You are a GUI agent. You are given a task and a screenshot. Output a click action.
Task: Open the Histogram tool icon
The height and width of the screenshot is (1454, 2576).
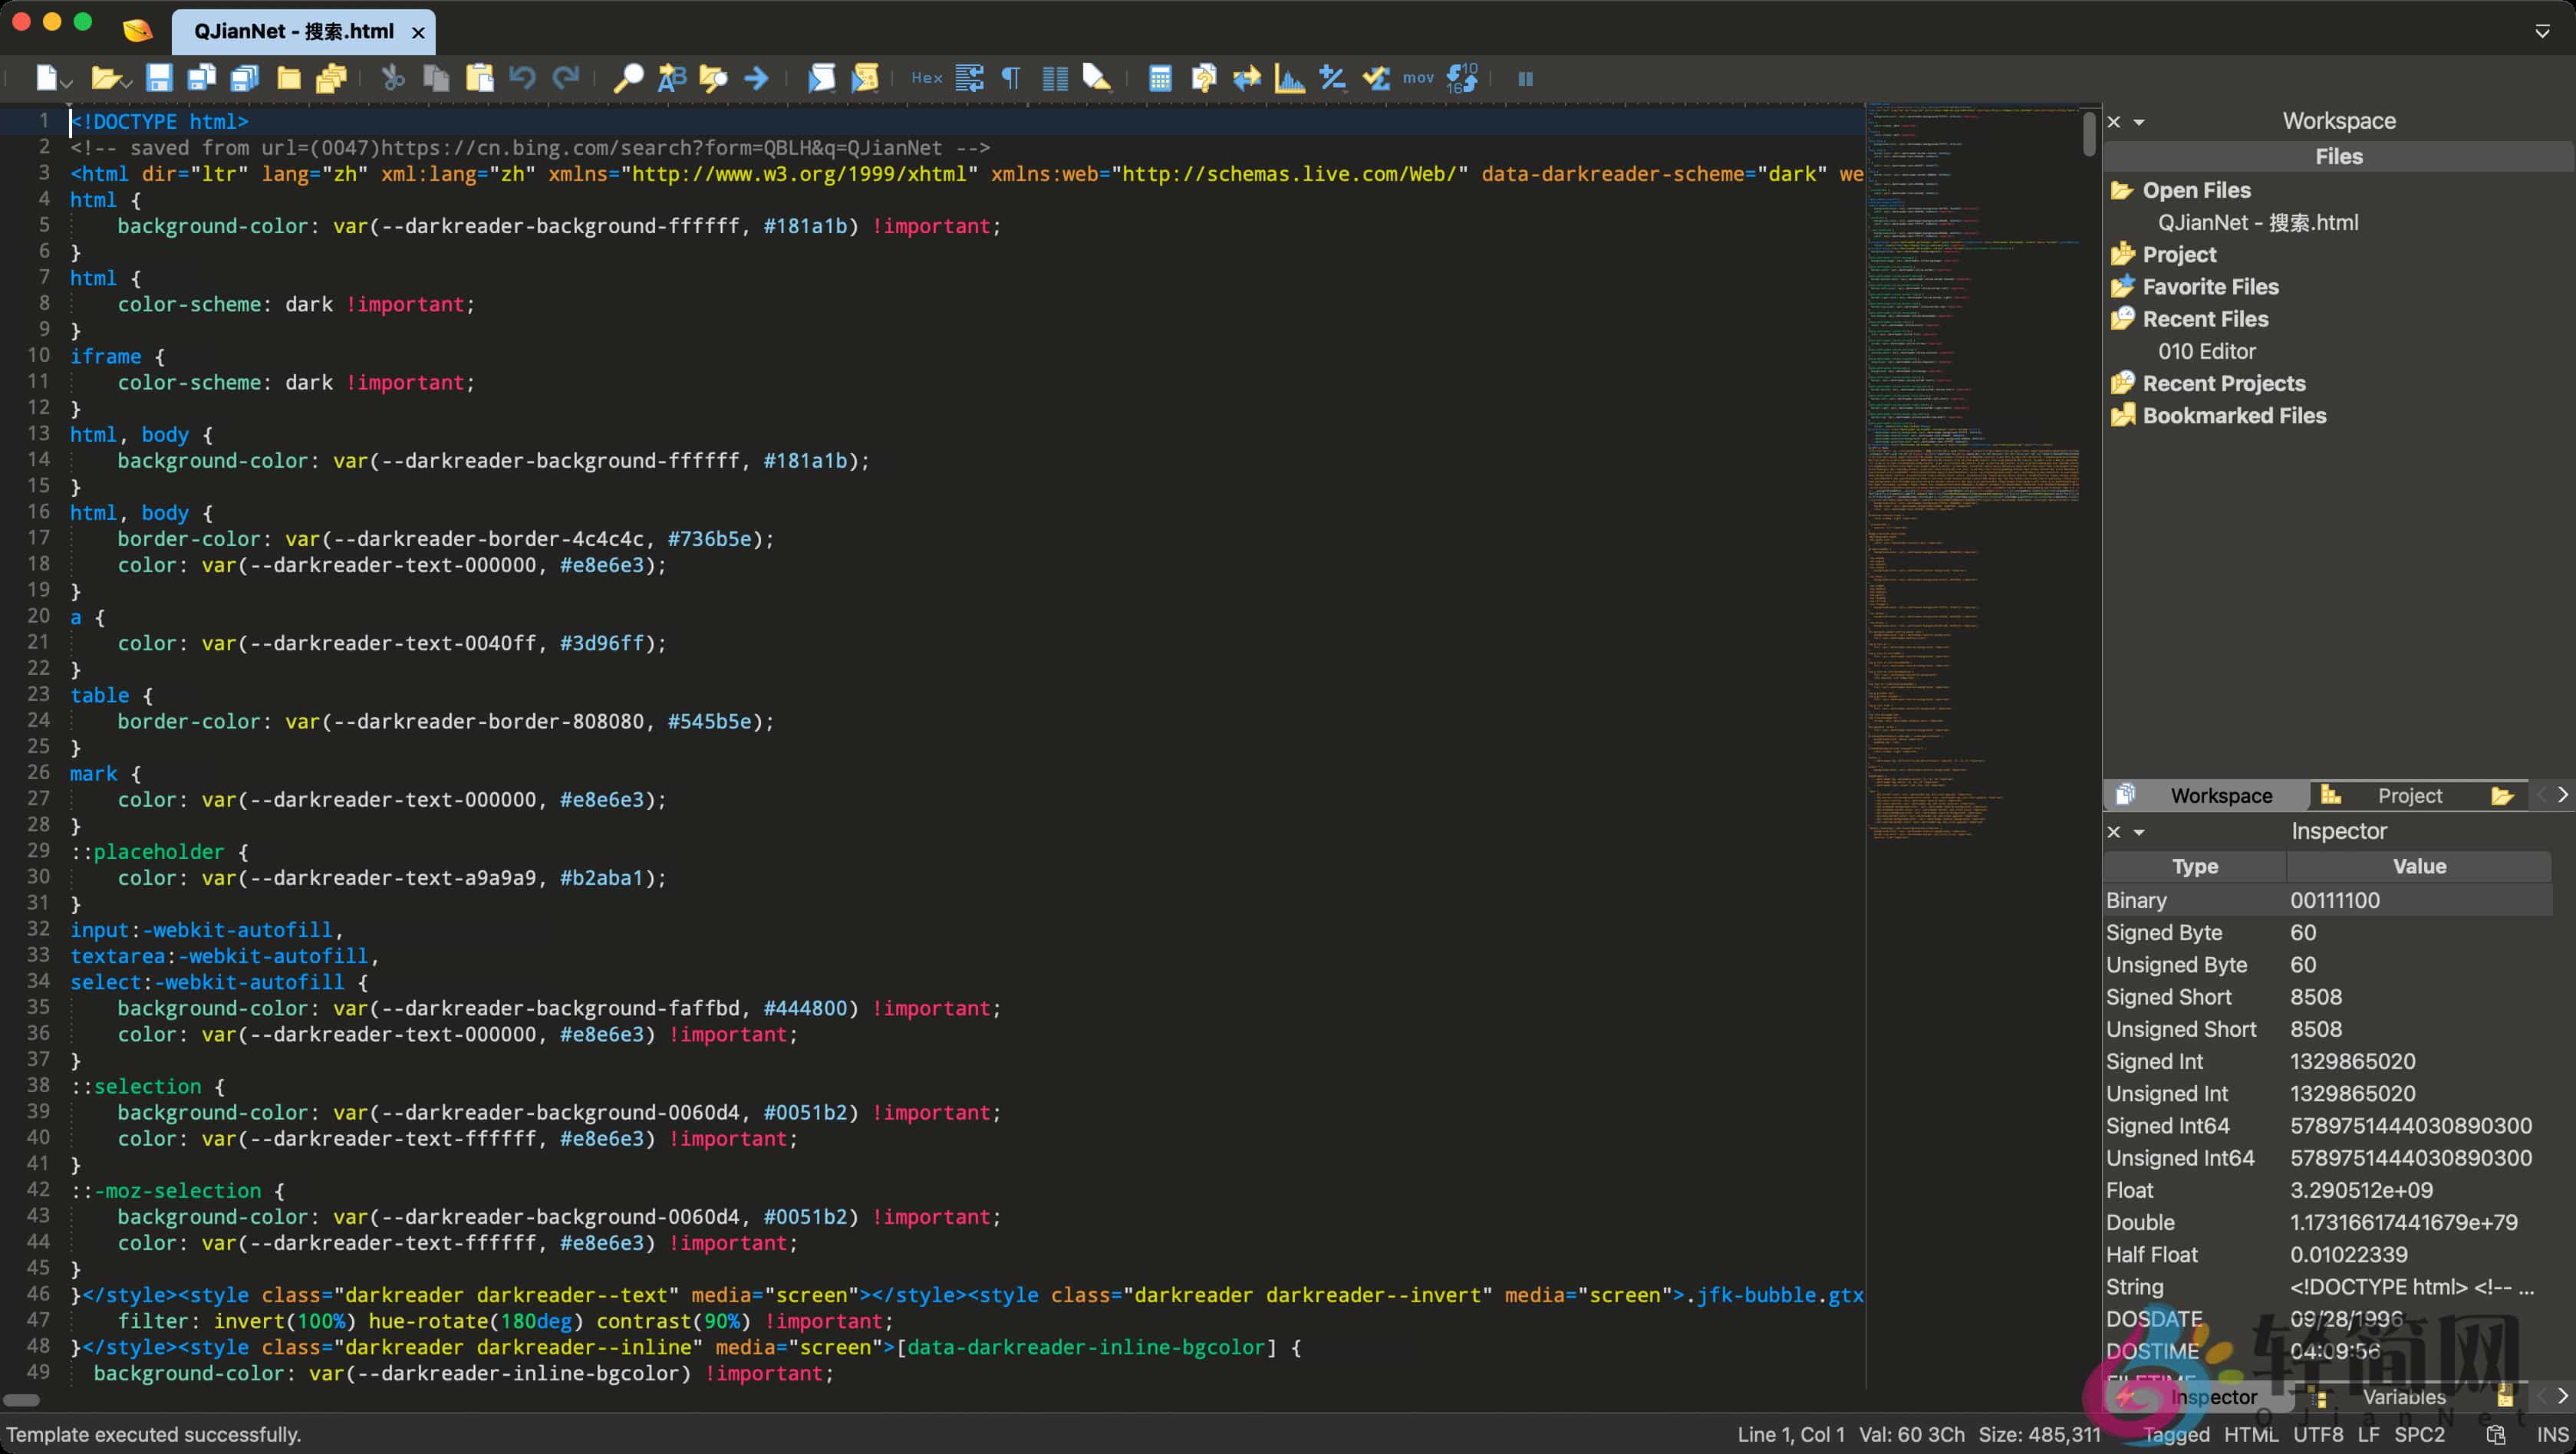[1289, 78]
